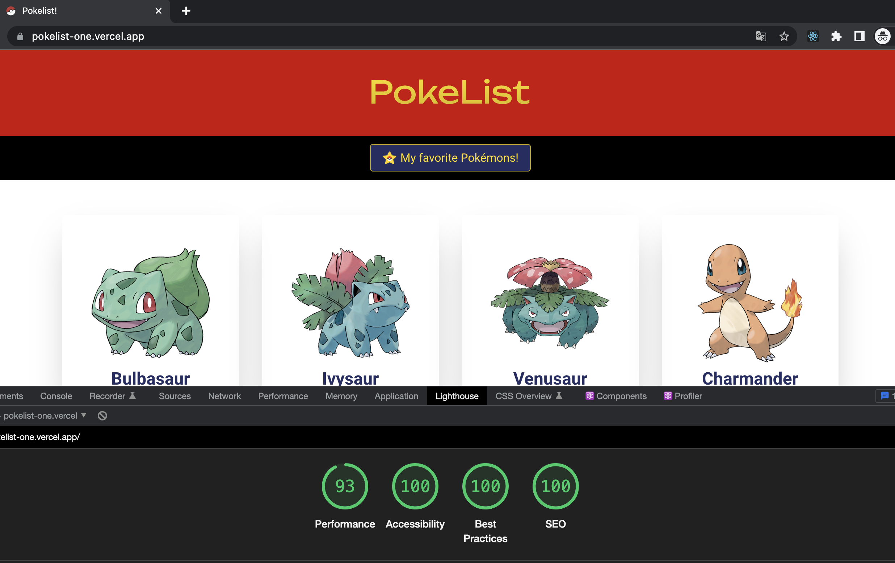The width and height of the screenshot is (895, 563).
Task: Switch to the Console tab
Action: pos(56,396)
